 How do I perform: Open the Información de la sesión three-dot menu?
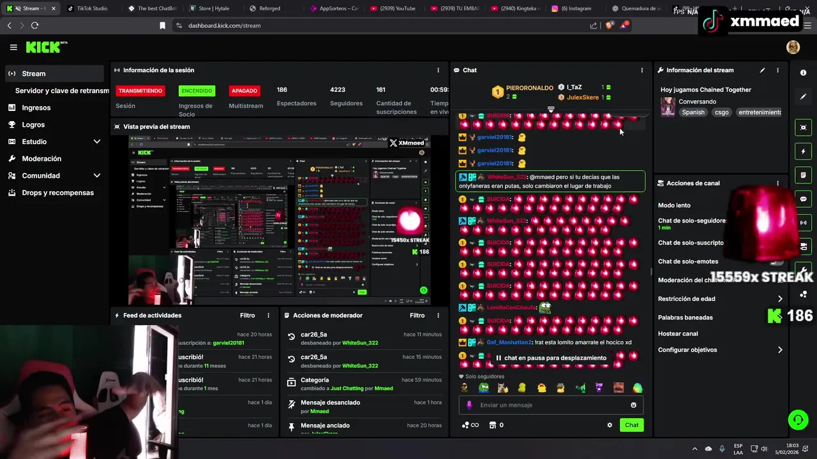point(438,70)
